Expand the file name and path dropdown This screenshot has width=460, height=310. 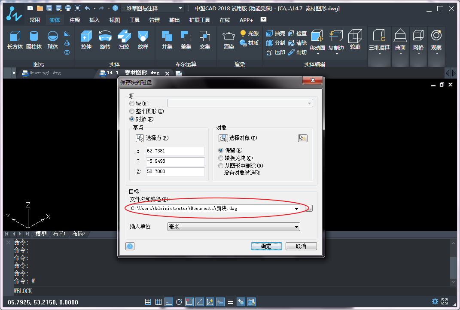(296, 208)
